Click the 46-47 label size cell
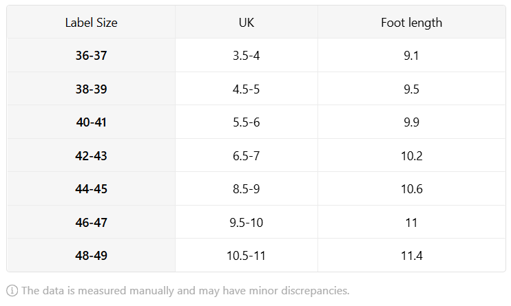511x306 pixels. pyautogui.click(x=91, y=222)
